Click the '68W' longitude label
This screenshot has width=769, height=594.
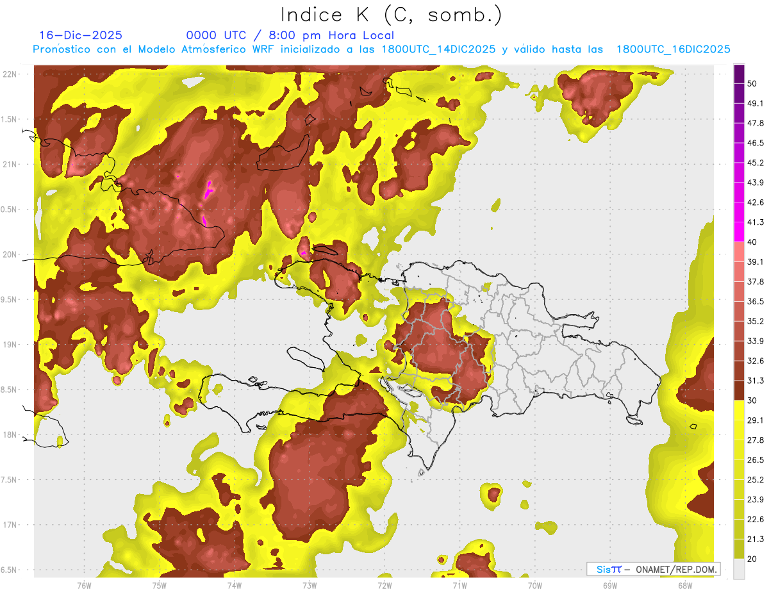pyautogui.click(x=684, y=585)
